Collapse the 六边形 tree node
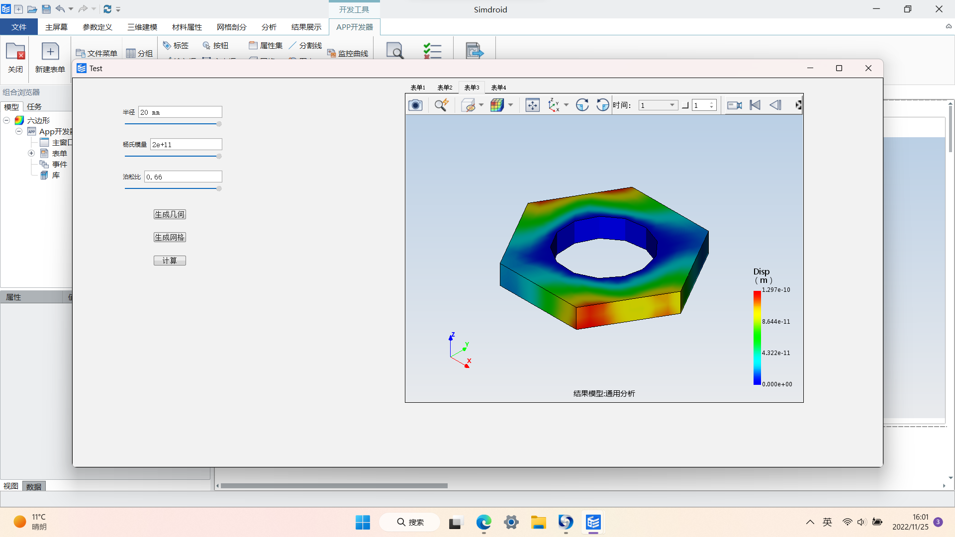The height and width of the screenshot is (537, 955). [7, 120]
